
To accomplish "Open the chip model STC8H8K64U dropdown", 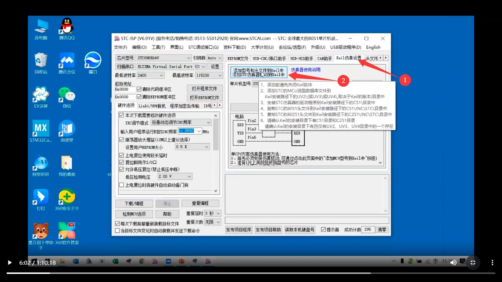I will [x=164, y=58].
